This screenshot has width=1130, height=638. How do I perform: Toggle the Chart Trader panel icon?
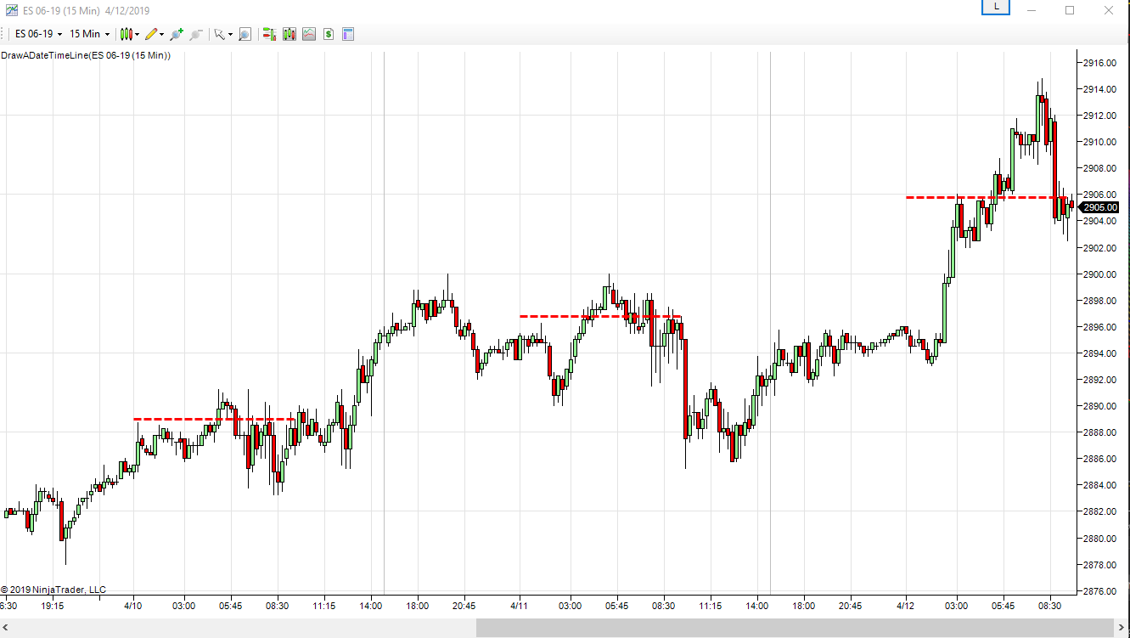tap(270, 34)
